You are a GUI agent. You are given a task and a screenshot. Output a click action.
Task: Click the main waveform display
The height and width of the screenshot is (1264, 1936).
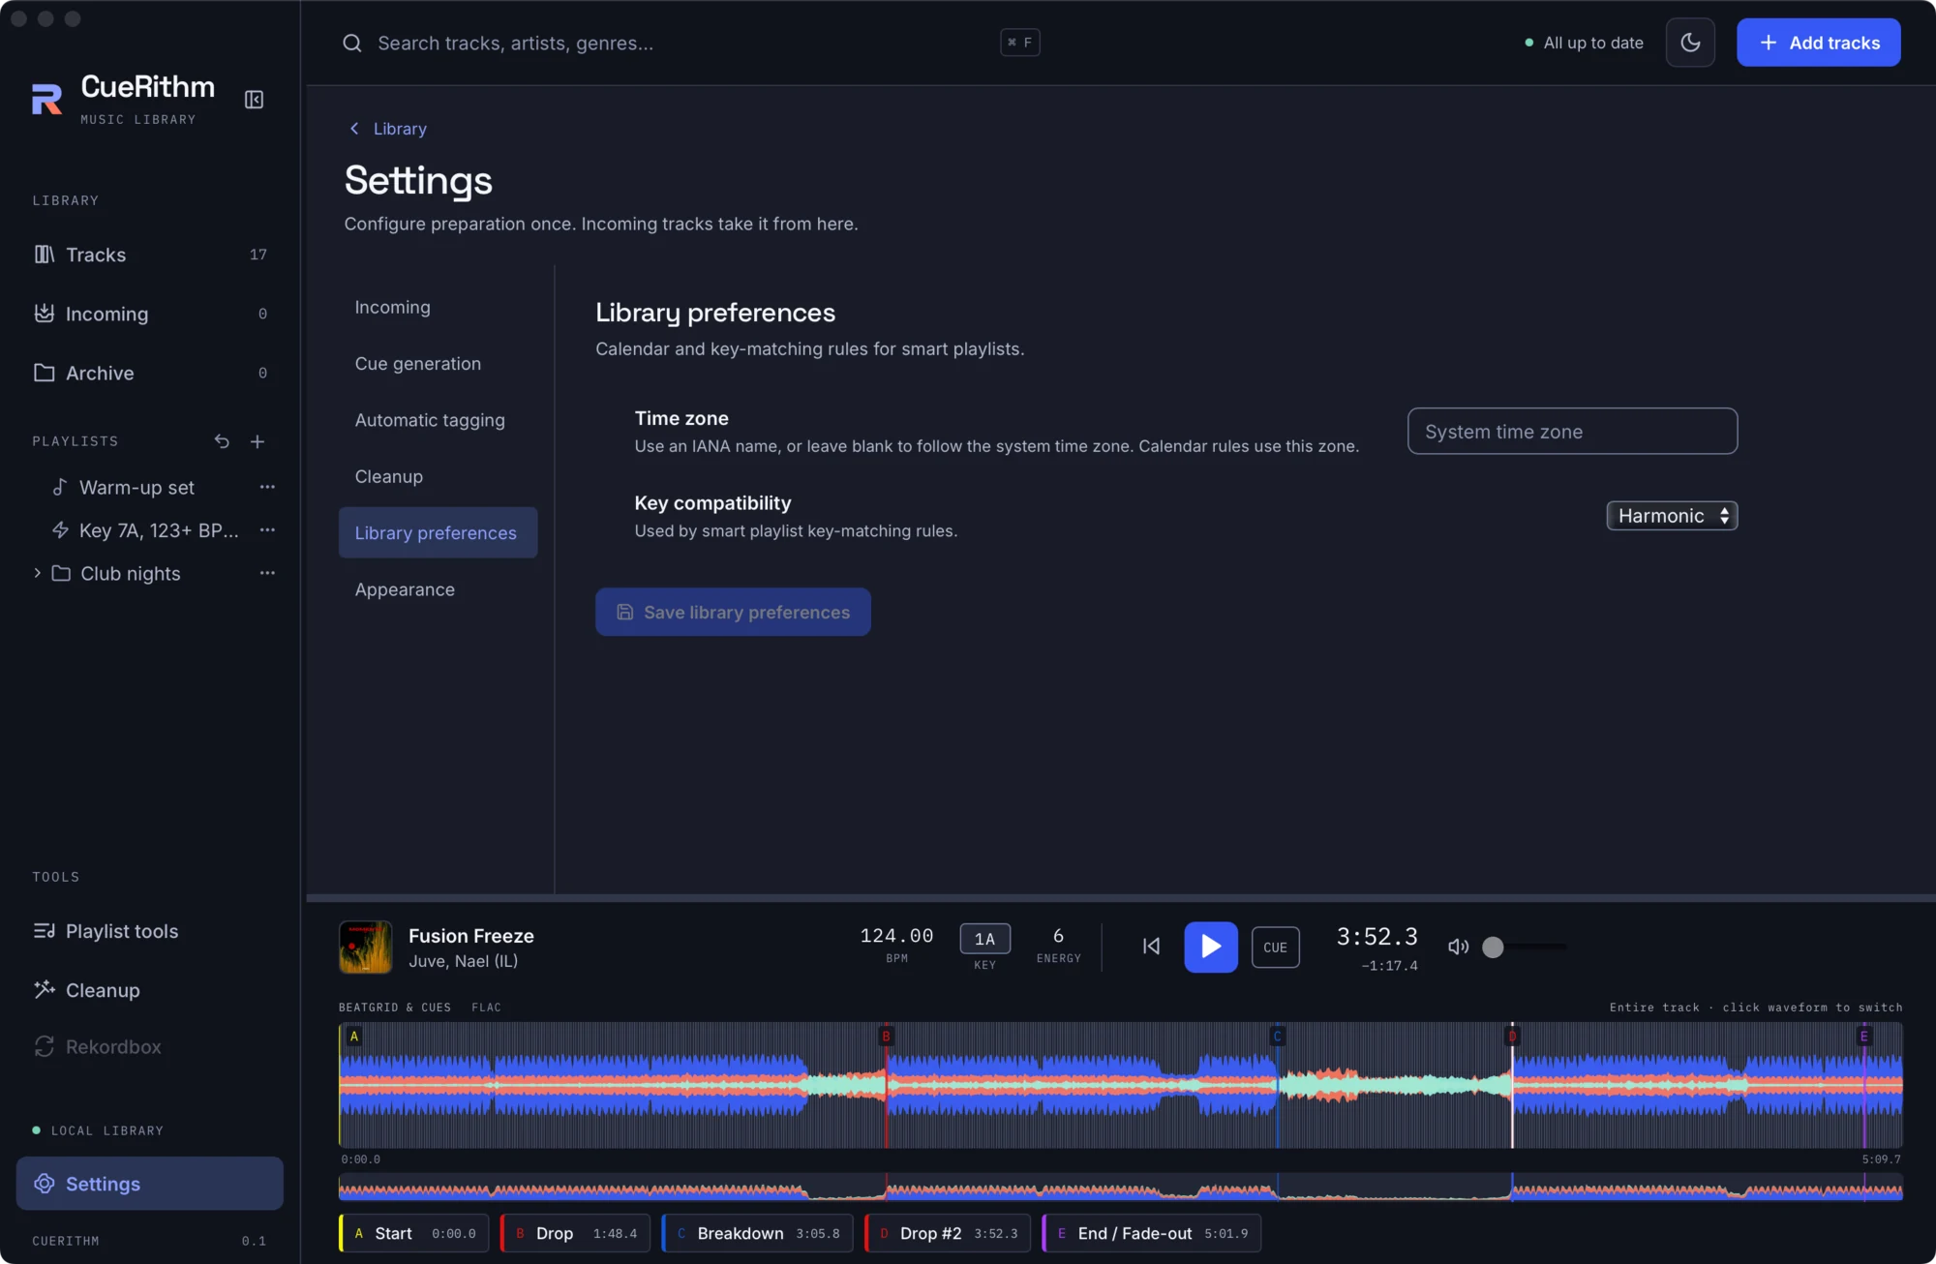1120,1086
